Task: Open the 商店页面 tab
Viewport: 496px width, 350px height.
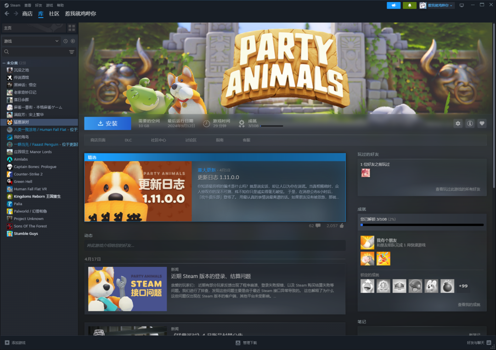Action: coord(98,140)
